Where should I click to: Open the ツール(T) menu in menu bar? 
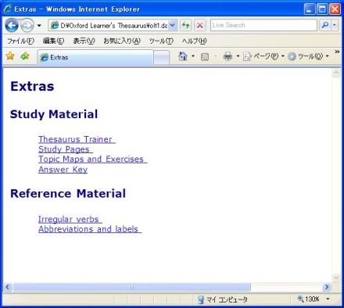coord(161,41)
